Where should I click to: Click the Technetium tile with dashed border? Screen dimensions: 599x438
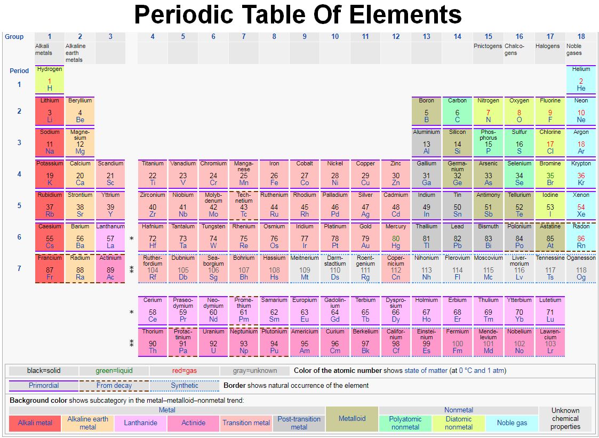pos(244,205)
